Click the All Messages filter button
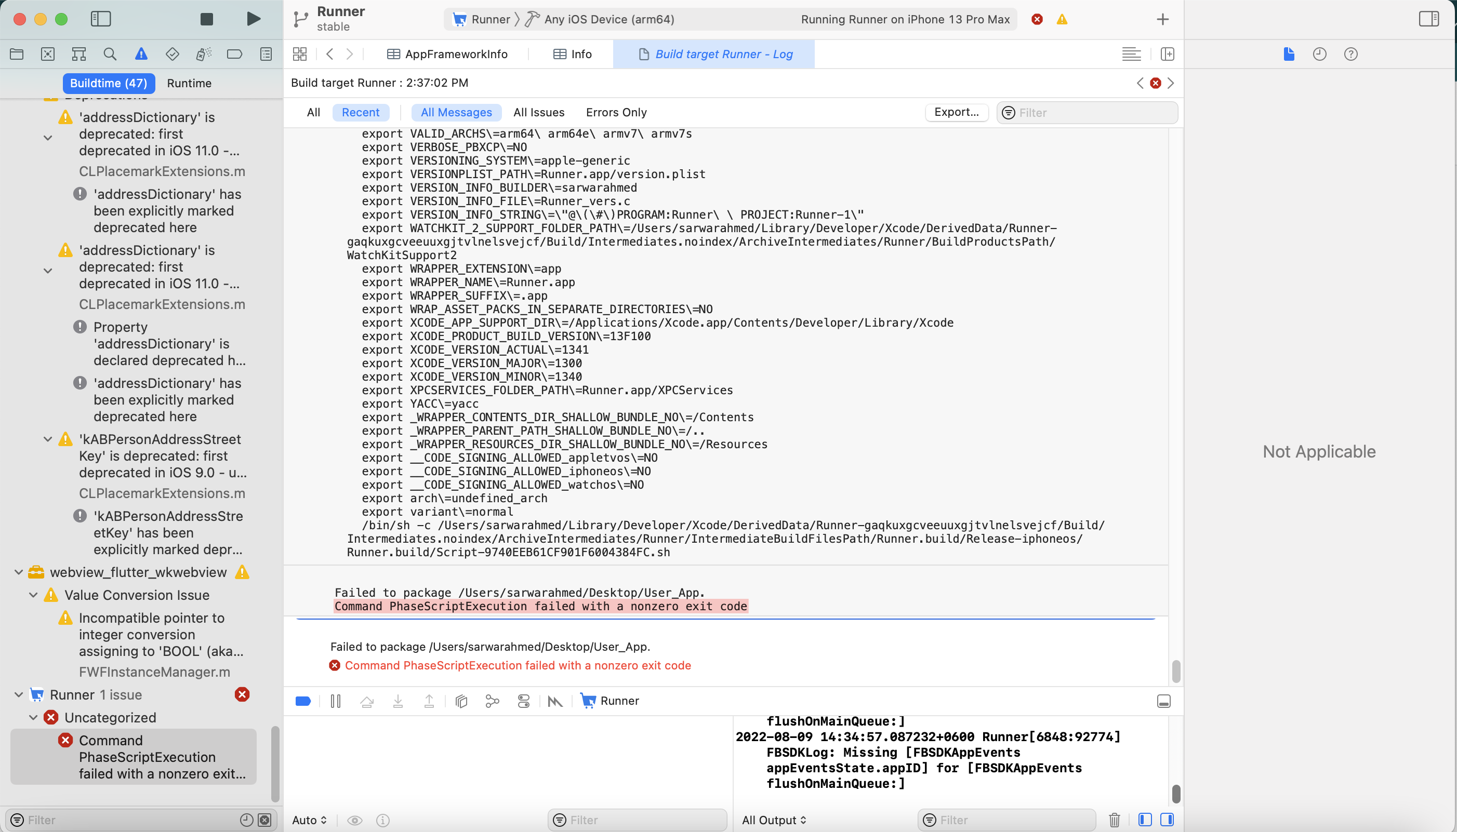This screenshot has height=832, width=1457. tap(455, 112)
